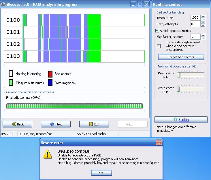Click the iRecover app icon in title bar
Viewport: 211px width, 180px height.
3,4
